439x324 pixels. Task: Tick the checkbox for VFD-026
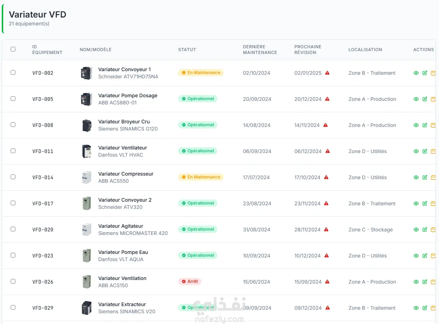13,281
